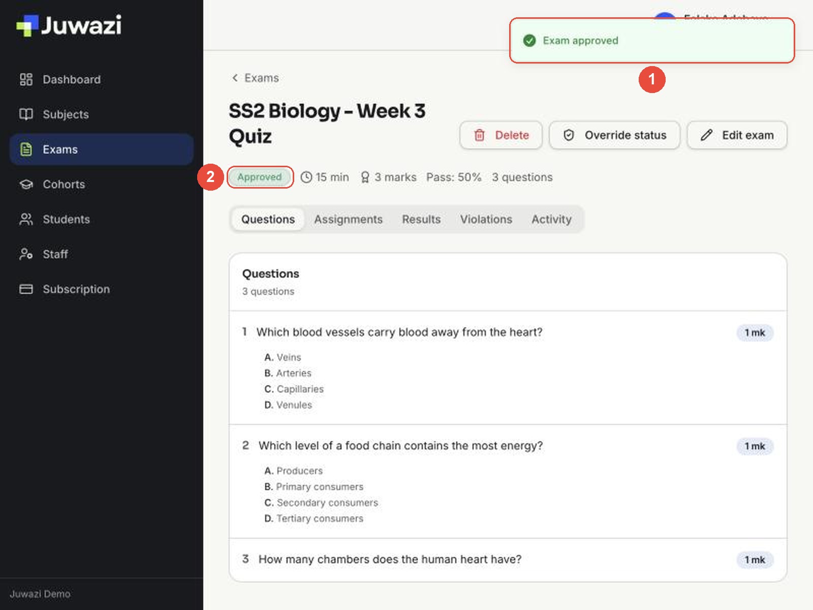This screenshot has width=813, height=610.
Task: Click the clock icon beside 15 min
Action: [306, 177]
